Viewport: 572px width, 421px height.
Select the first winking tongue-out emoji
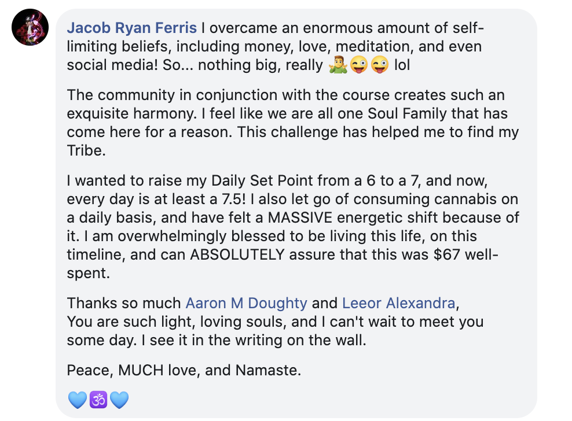(359, 65)
